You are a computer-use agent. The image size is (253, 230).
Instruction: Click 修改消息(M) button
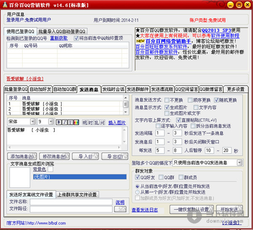point(54,156)
